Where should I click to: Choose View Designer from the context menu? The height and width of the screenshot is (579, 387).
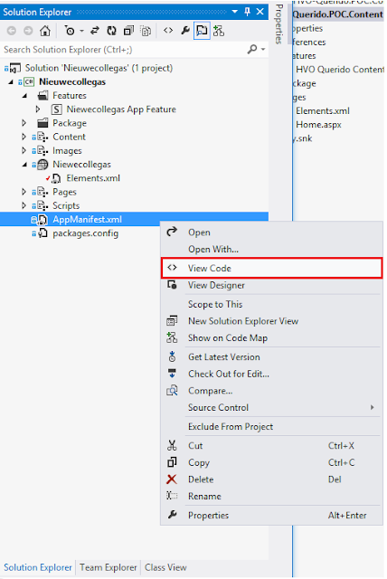click(x=271, y=285)
